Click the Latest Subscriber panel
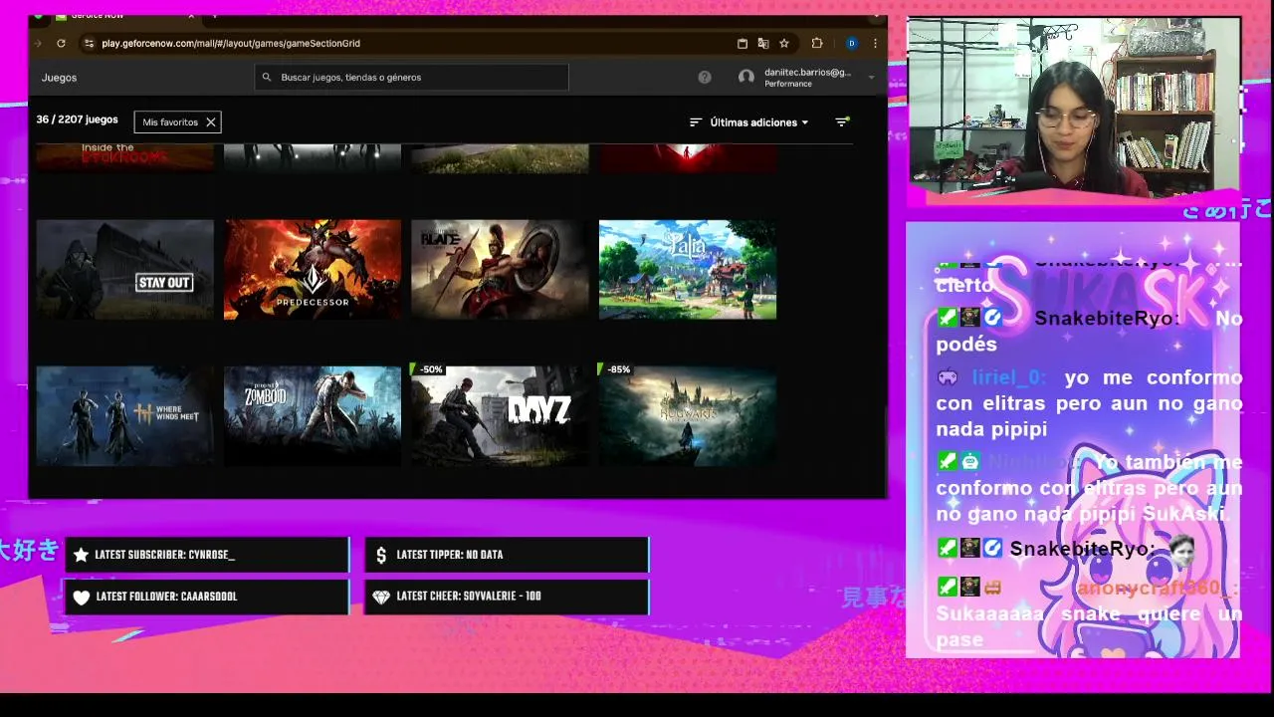Image resolution: width=1274 pixels, height=717 pixels. pyautogui.click(x=207, y=555)
